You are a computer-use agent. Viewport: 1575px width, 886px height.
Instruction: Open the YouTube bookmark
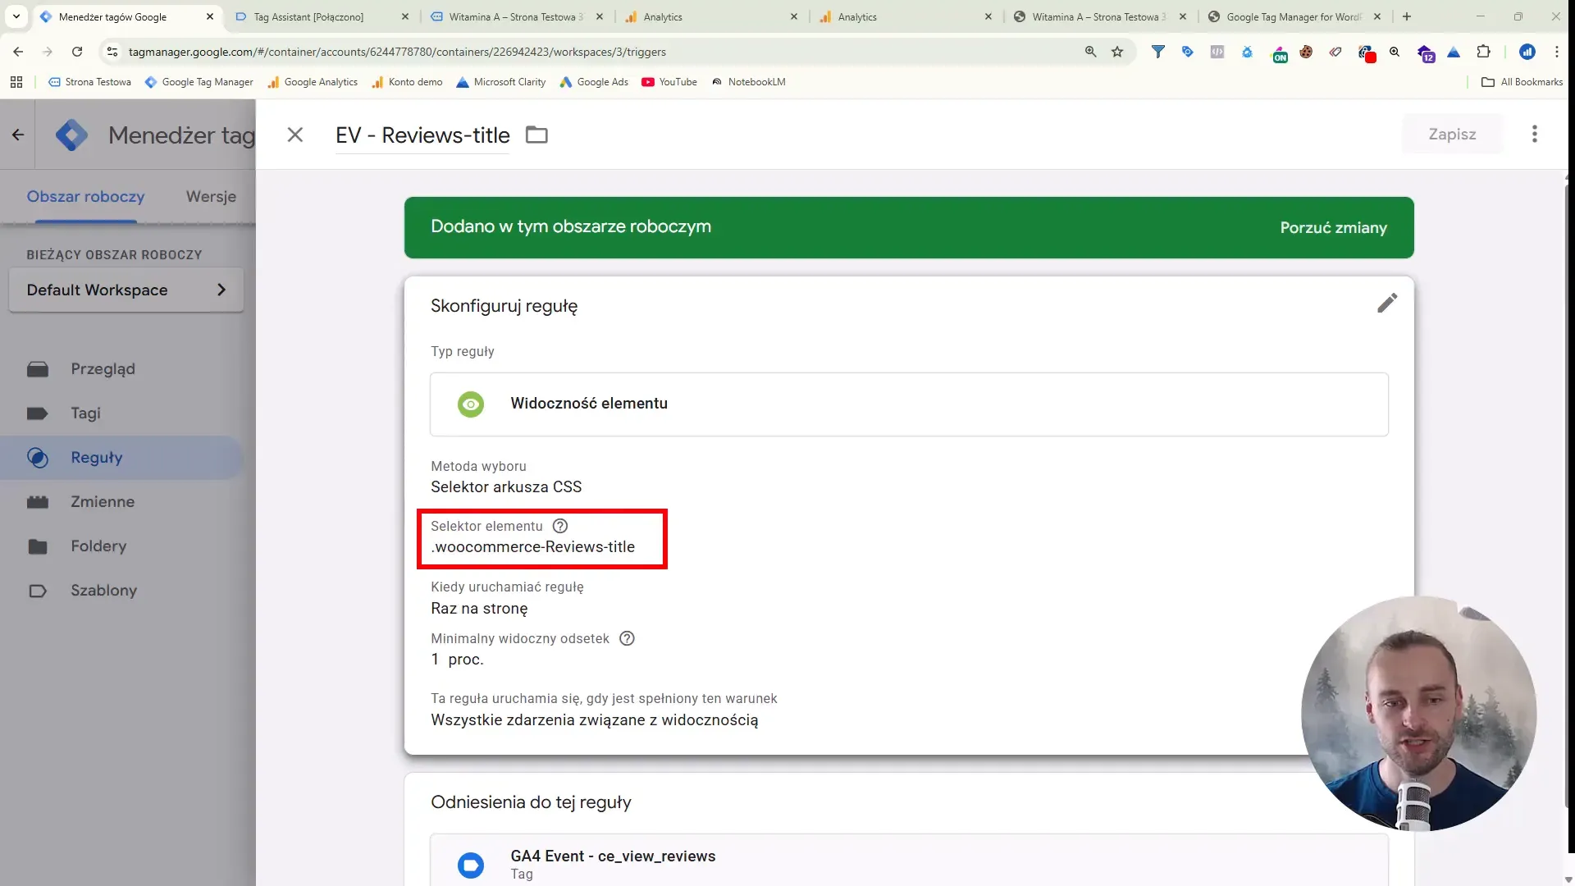click(669, 82)
